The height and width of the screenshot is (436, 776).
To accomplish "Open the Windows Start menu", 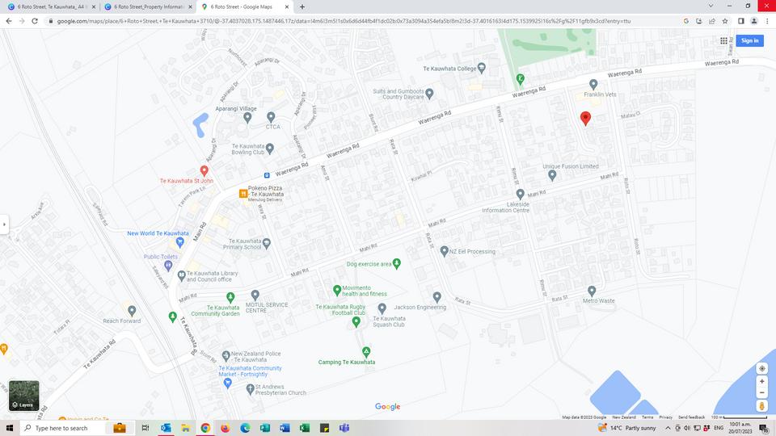I will point(10,428).
